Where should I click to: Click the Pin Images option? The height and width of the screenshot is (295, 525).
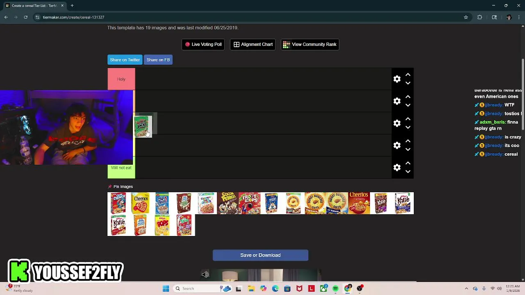tap(121, 186)
